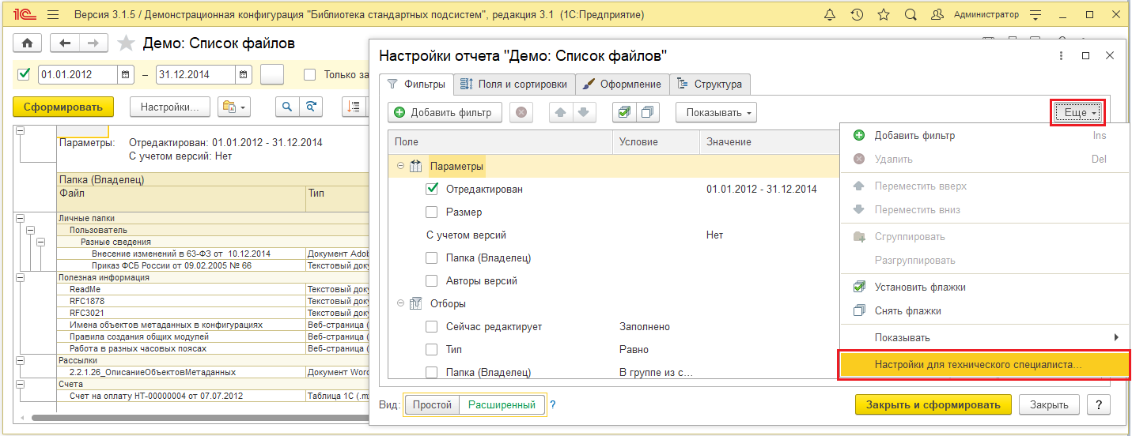
Task: Check the Авторы версий parameter
Action: [432, 280]
